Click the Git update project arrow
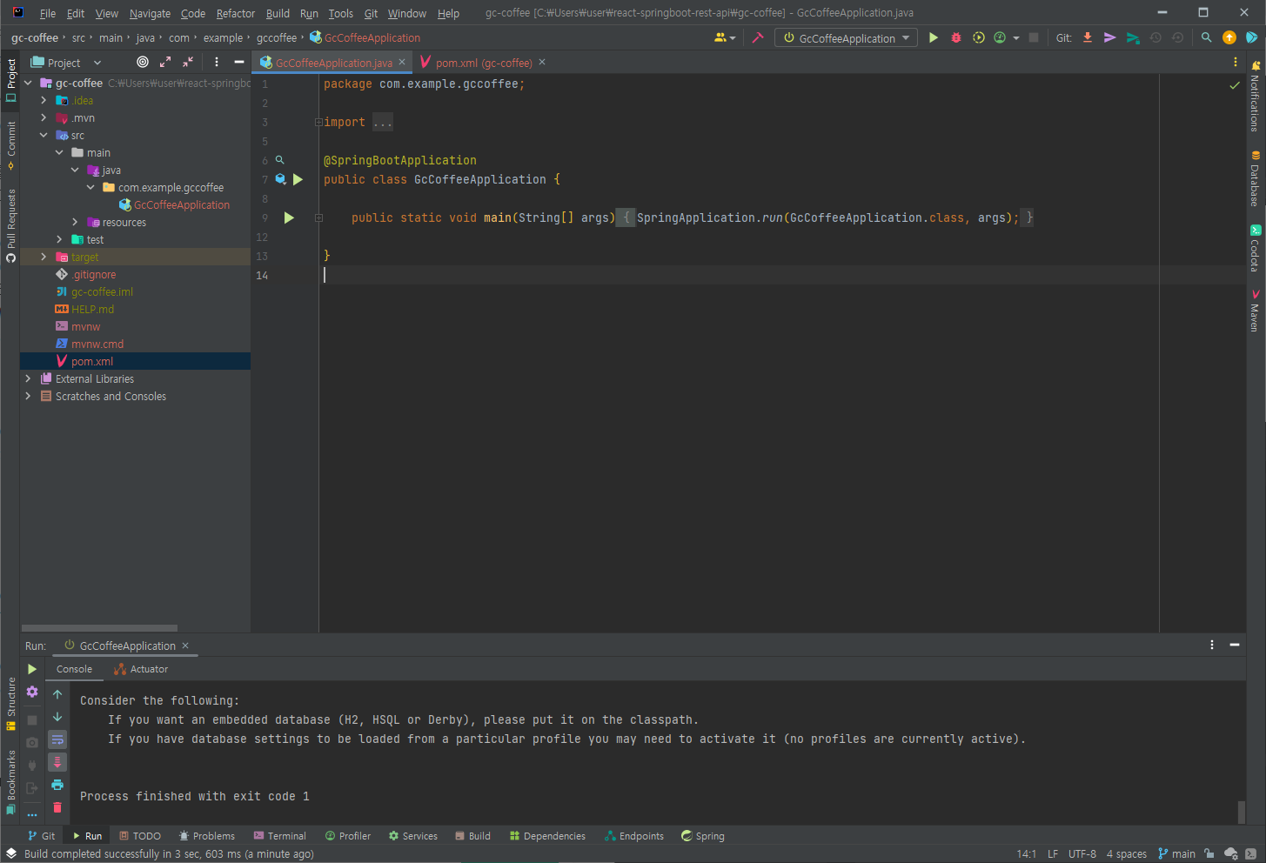Viewport: 1266px width, 863px height. [x=1088, y=37]
